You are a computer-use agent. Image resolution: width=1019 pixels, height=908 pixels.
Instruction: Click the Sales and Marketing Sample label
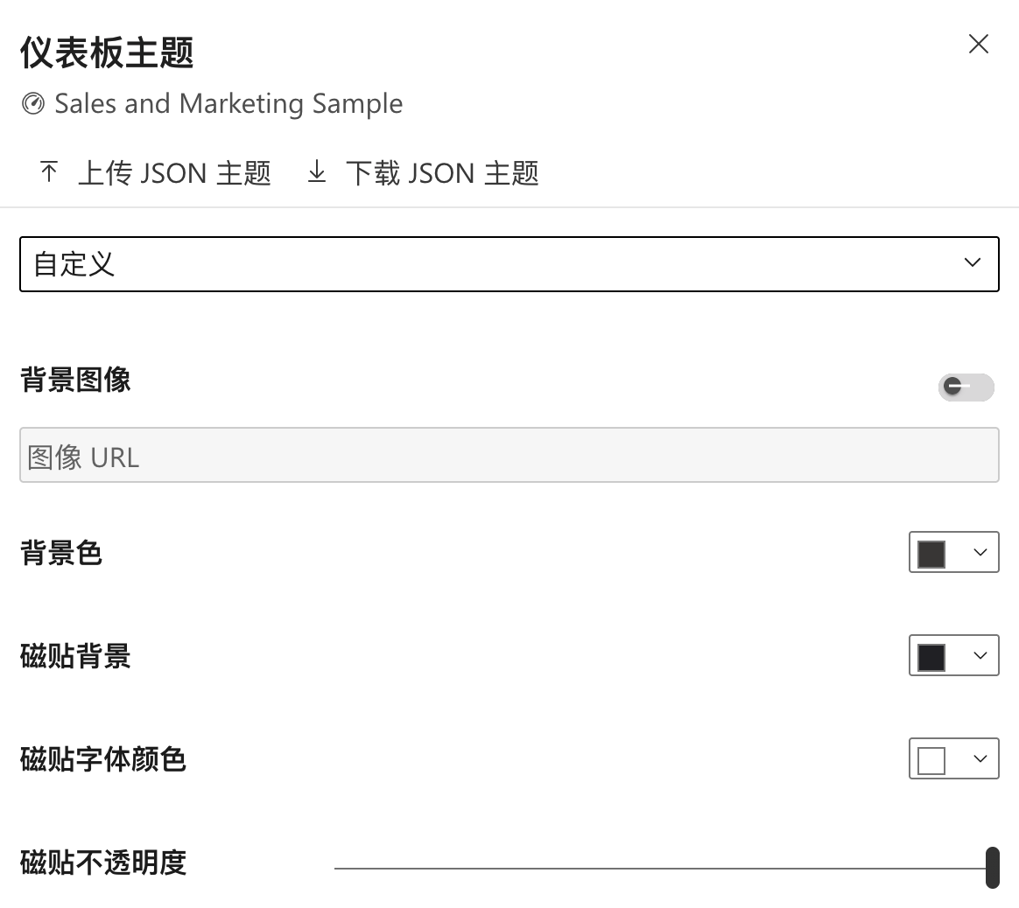pos(229,103)
